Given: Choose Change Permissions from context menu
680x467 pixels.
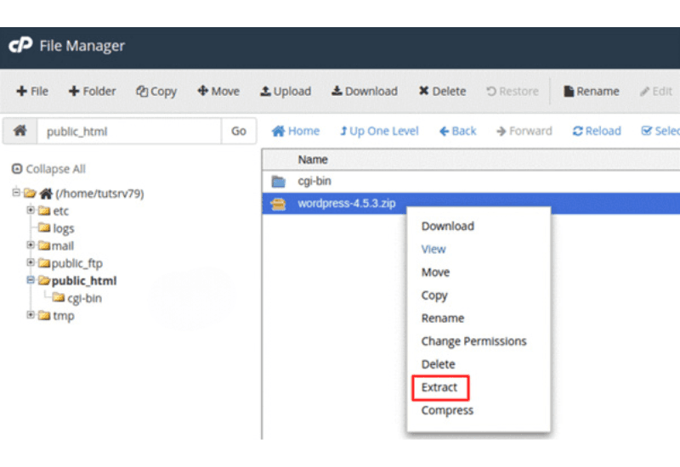Looking at the screenshot, I should pos(473,341).
